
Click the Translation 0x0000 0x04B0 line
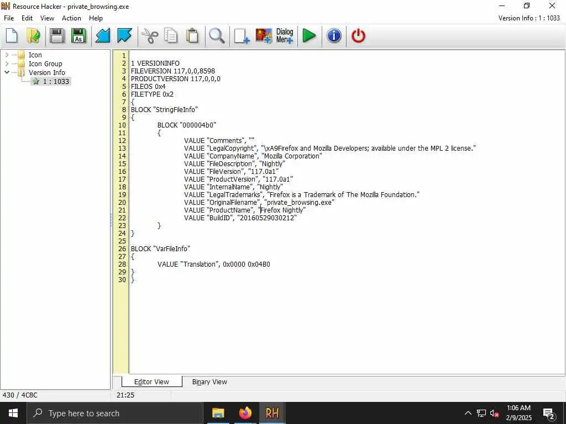[x=214, y=264]
